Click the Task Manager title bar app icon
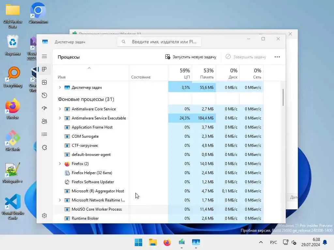334x250 pixels. tap(45, 42)
